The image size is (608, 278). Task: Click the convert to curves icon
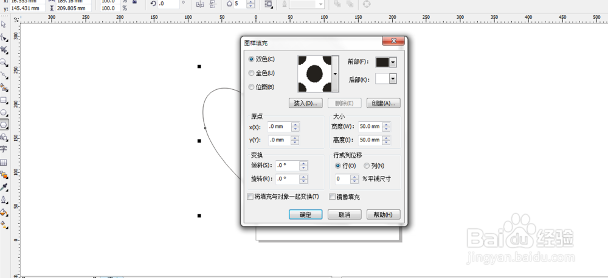(x=367, y=4)
